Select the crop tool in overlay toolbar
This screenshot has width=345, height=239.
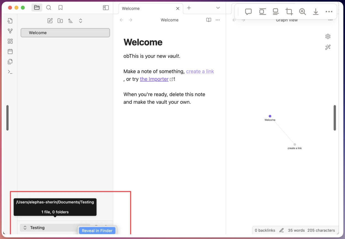coord(289,12)
